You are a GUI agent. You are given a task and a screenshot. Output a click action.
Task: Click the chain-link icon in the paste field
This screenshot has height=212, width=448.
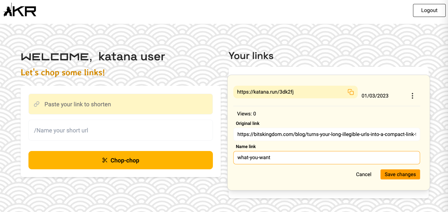tap(36, 104)
